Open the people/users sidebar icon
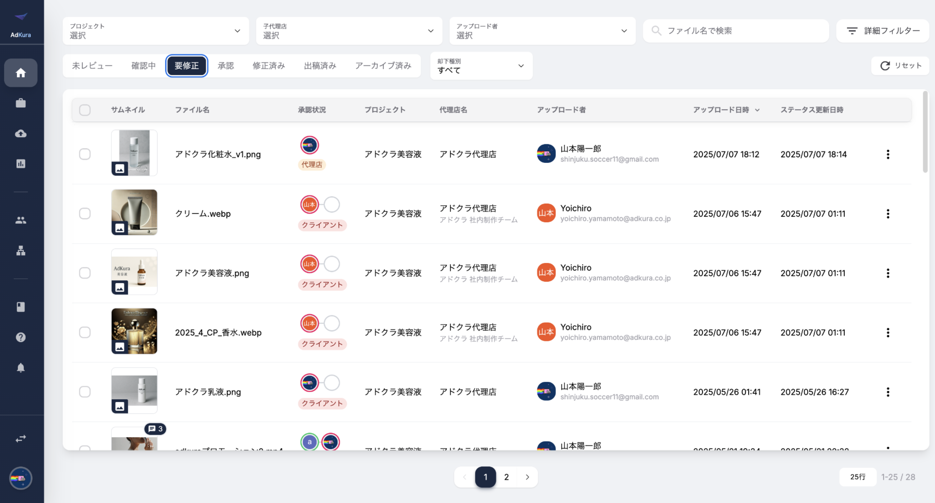The width and height of the screenshot is (935, 503). click(21, 220)
